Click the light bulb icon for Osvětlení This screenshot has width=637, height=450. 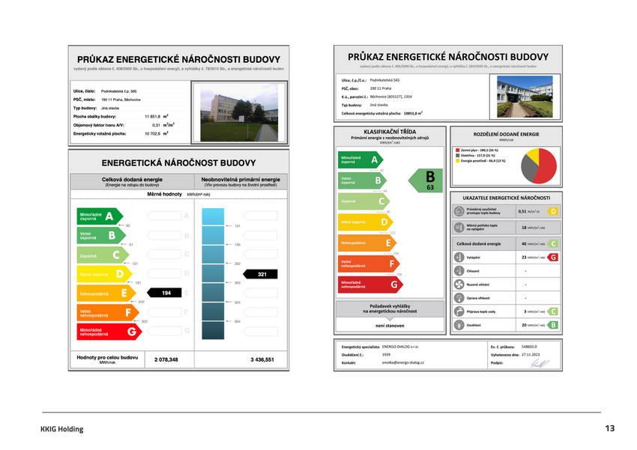pyautogui.click(x=459, y=325)
